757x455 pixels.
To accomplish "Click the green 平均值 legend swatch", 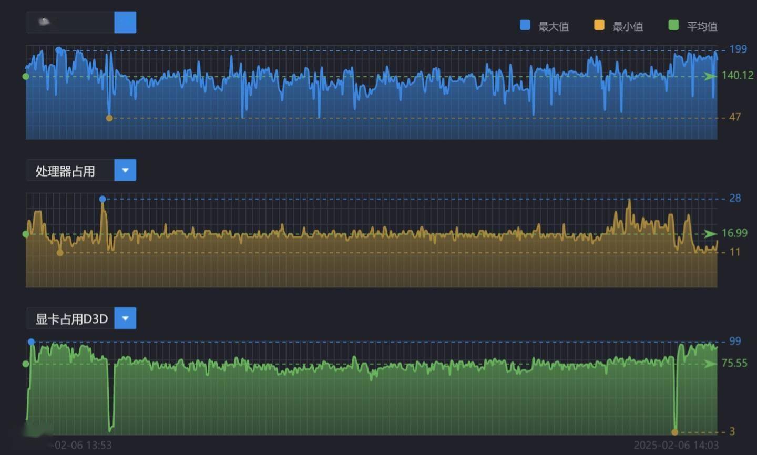I will tap(673, 25).
